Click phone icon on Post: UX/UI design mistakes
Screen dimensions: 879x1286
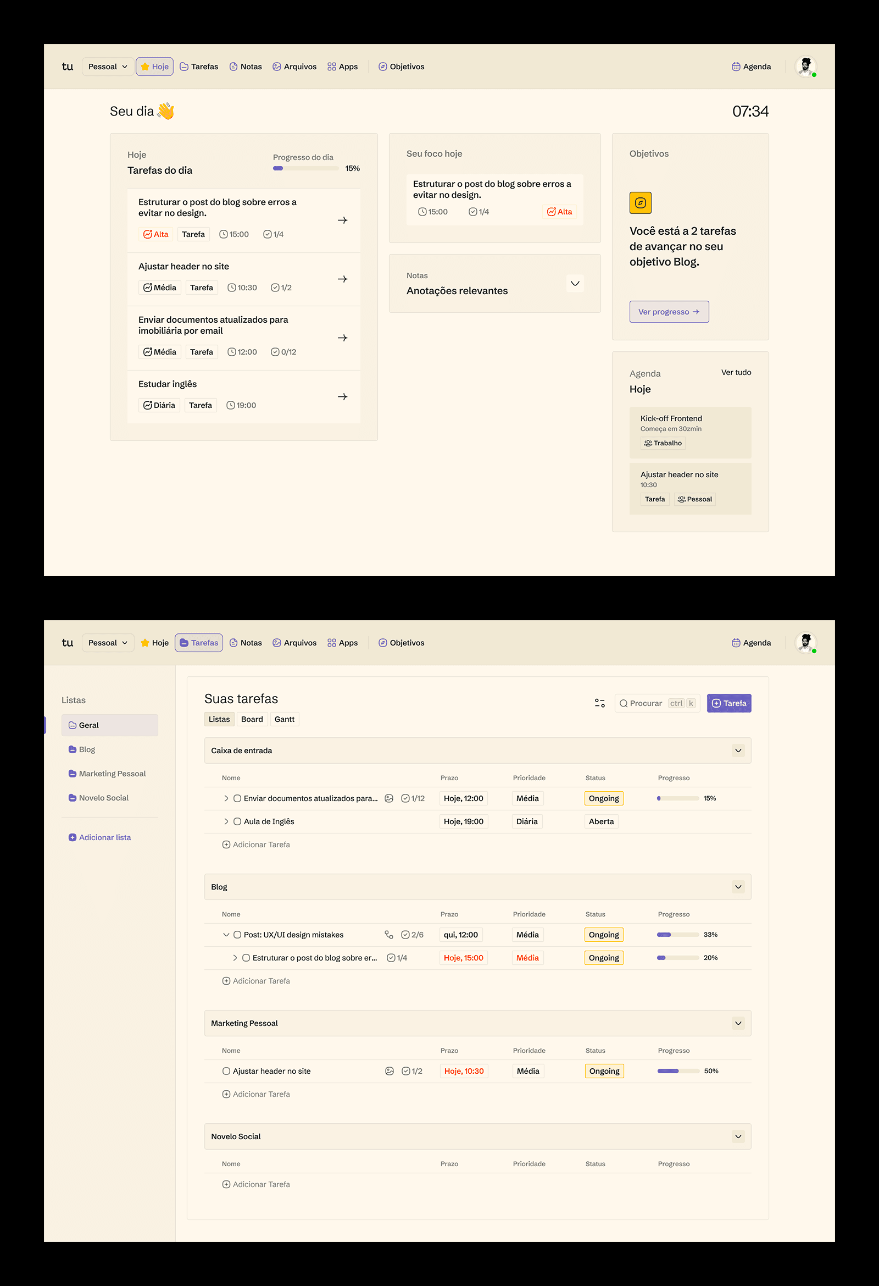389,935
